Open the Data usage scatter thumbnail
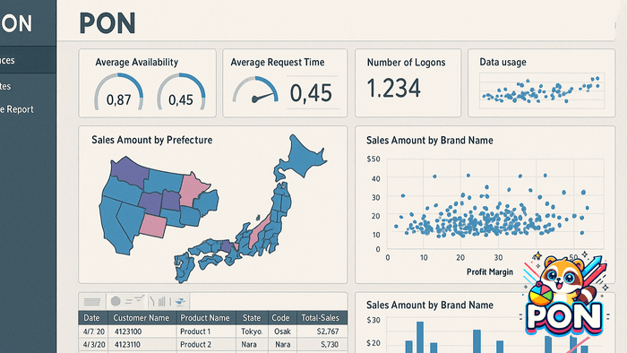Viewport: 627px width, 353px height. 542,90
